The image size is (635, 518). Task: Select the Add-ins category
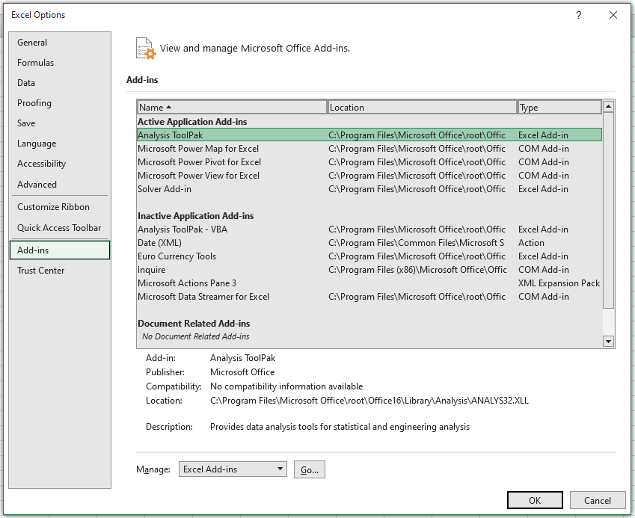60,250
